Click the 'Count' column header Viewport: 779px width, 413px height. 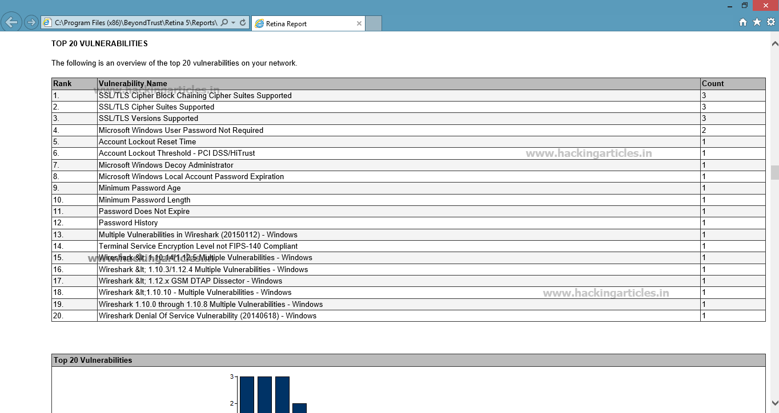pos(733,84)
